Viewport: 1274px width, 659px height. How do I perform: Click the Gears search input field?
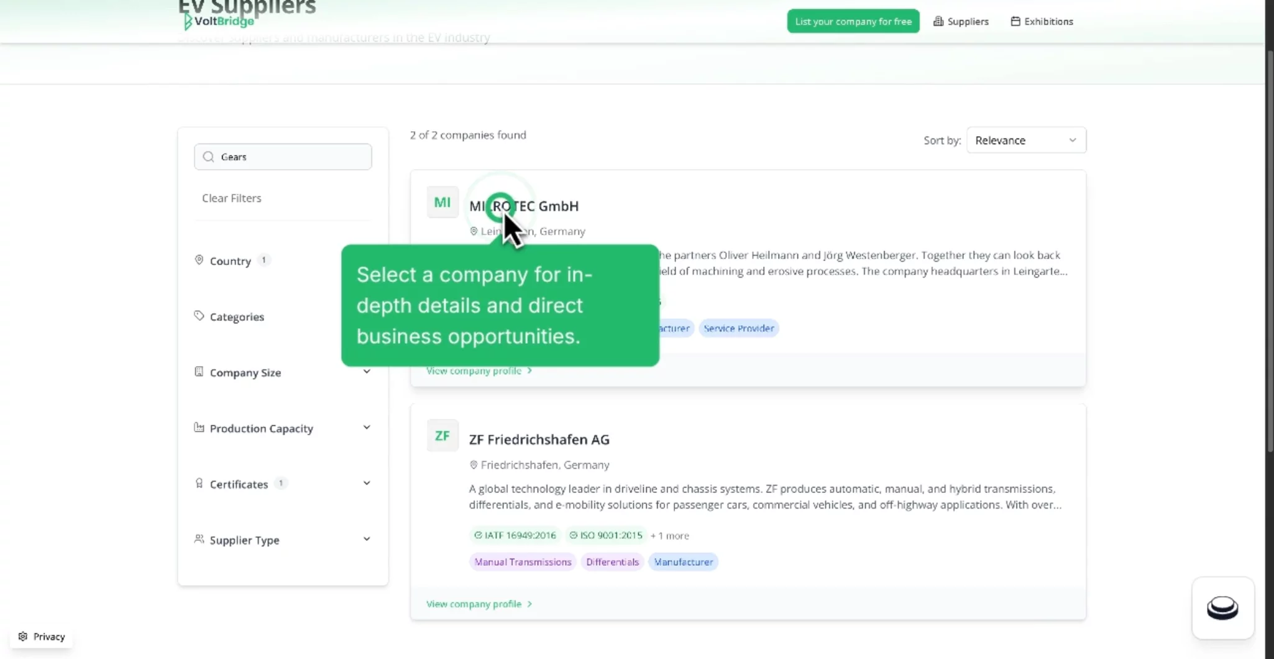[x=292, y=157]
